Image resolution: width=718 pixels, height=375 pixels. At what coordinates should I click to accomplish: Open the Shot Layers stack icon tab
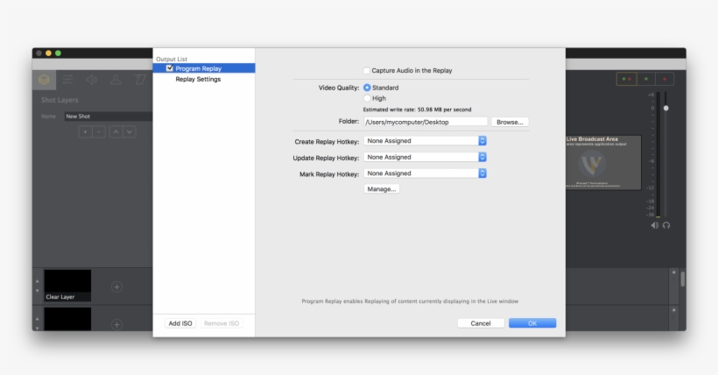click(x=44, y=80)
